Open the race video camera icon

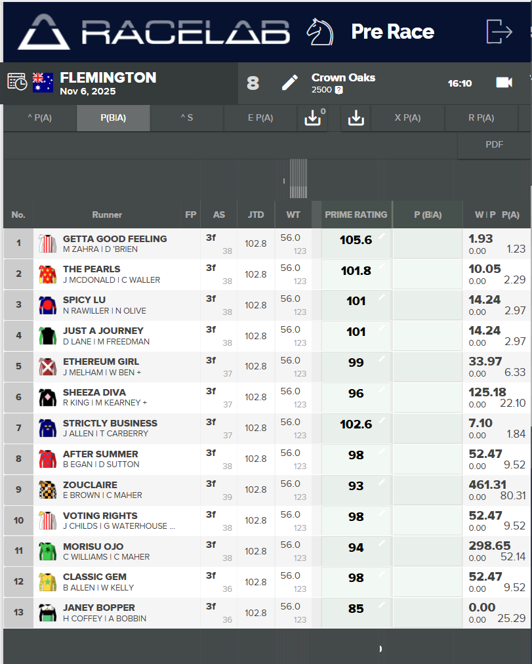(x=503, y=83)
